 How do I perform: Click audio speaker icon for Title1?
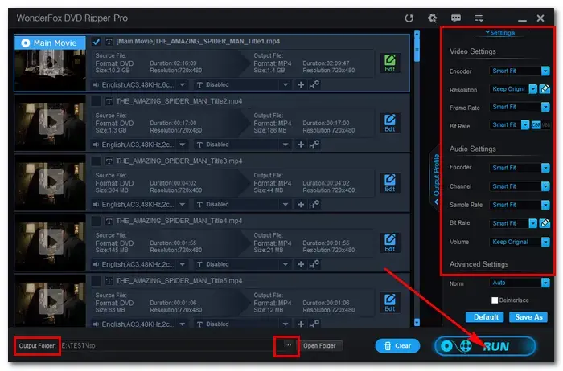(96, 84)
